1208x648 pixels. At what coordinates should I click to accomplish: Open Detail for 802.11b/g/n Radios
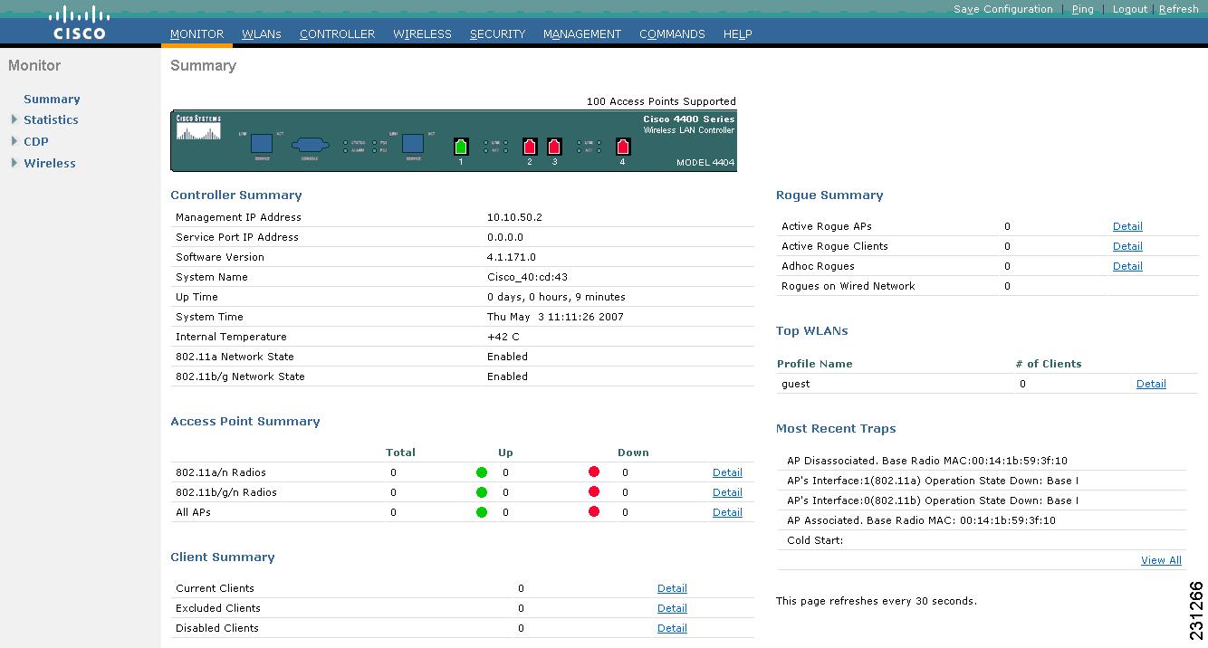pyautogui.click(x=727, y=492)
